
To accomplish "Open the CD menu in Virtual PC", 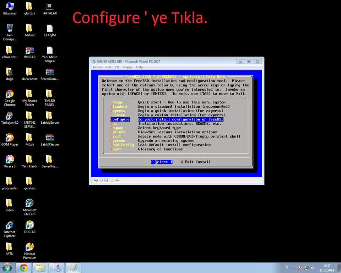I will pyautogui.click(x=117, y=67).
